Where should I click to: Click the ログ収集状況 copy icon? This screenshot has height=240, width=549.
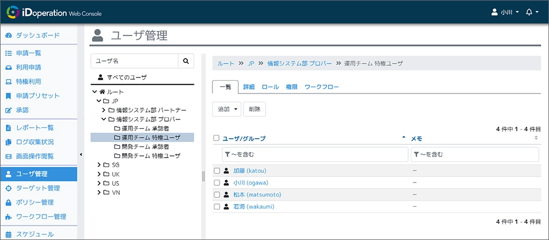tap(9, 142)
